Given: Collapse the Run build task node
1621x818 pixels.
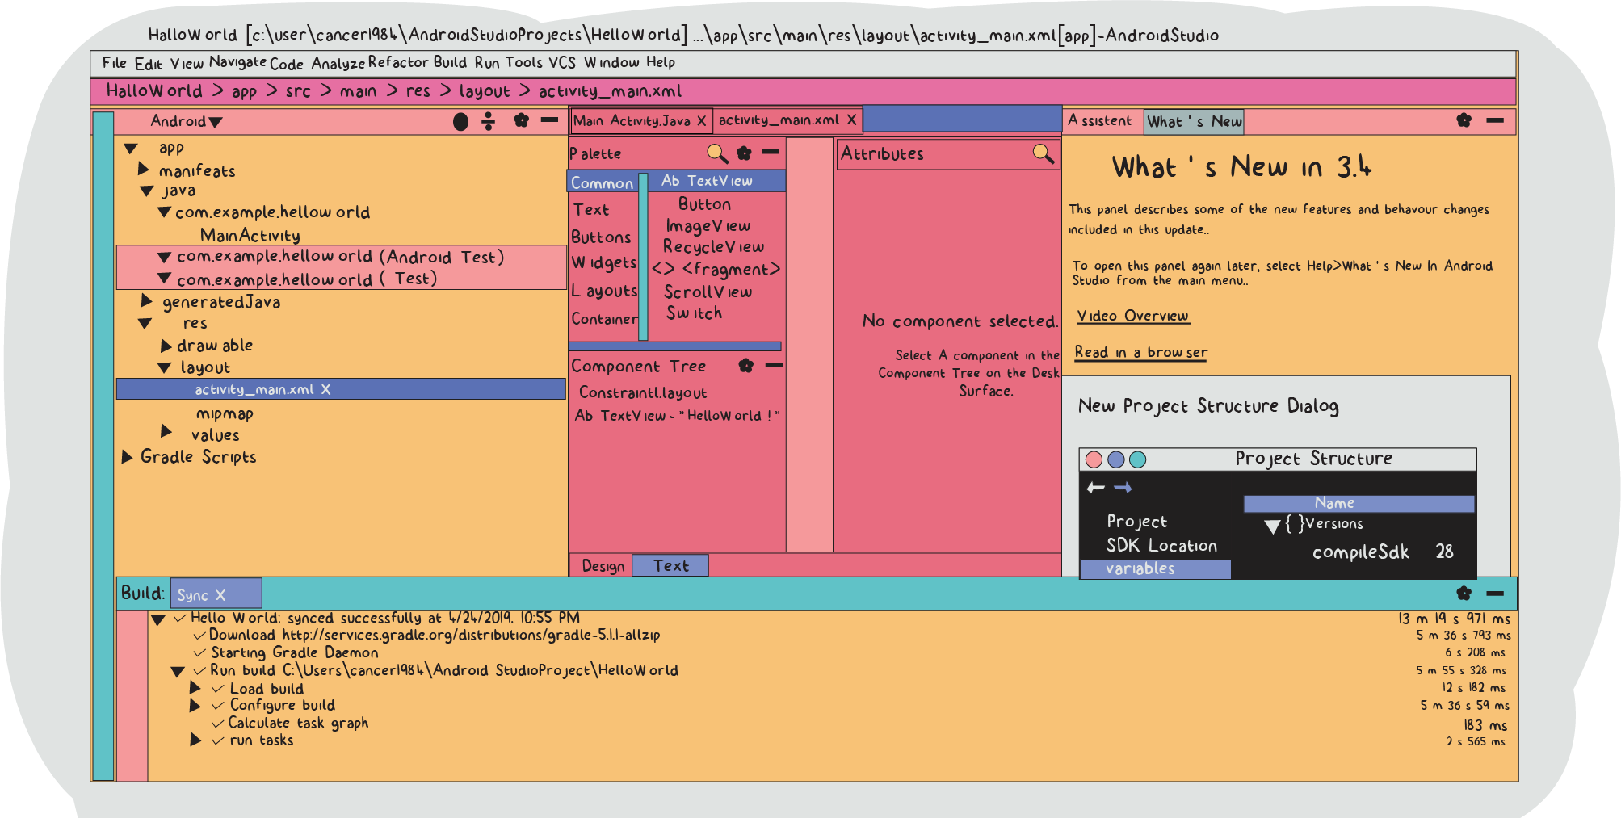Looking at the screenshot, I should [178, 672].
